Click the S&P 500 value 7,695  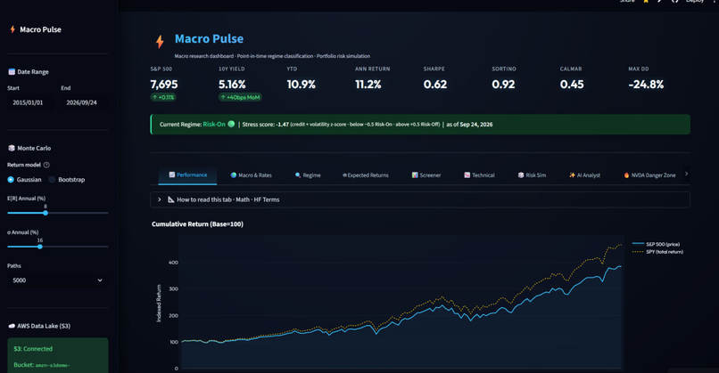[x=164, y=85]
